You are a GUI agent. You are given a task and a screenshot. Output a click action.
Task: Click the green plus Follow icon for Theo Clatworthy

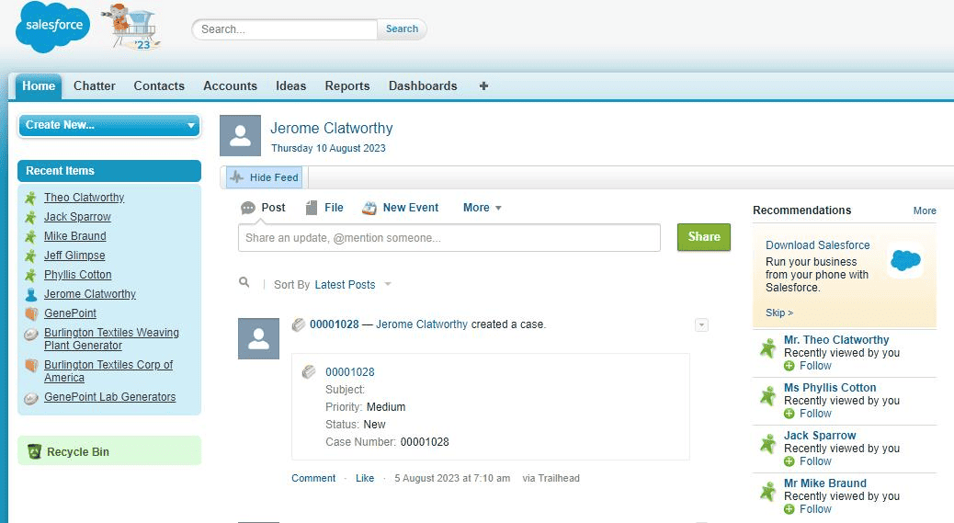coord(789,366)
